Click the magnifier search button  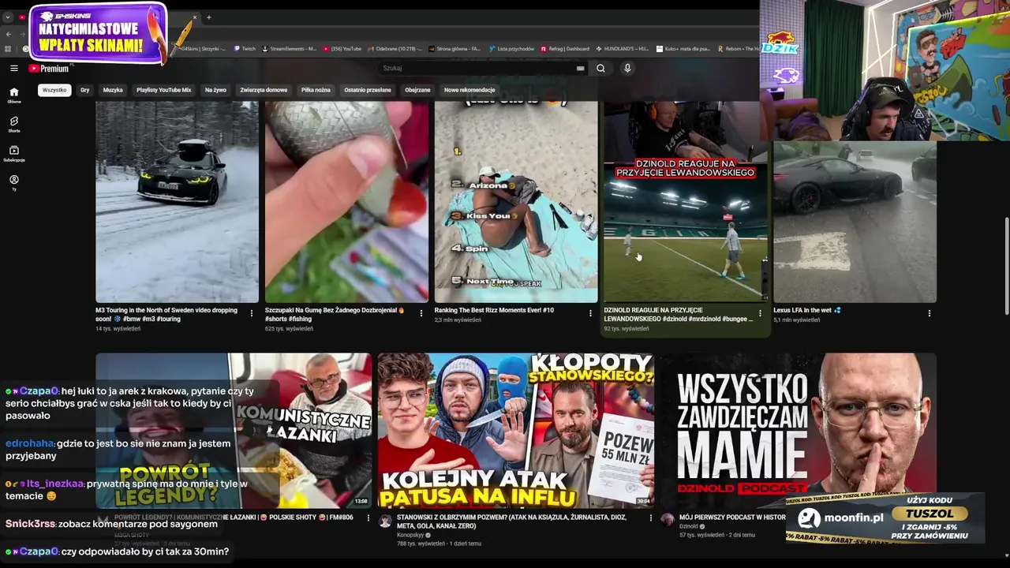[600, 69]
